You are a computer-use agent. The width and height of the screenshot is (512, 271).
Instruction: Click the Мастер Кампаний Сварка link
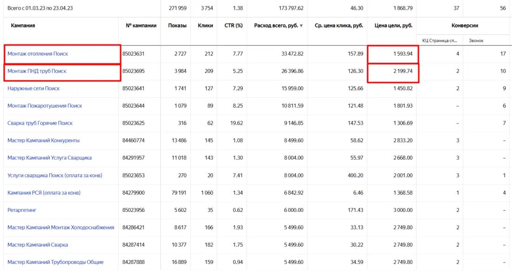(38, 245)
